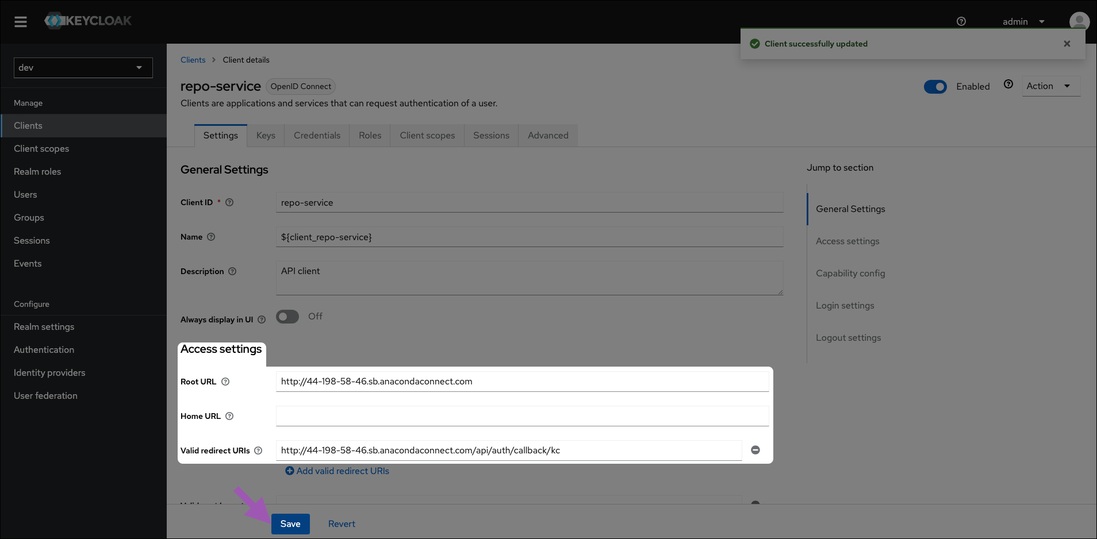Click the Root URL help icon
1097x539 pixels.
pyautogui.click(x=225, y=382)
